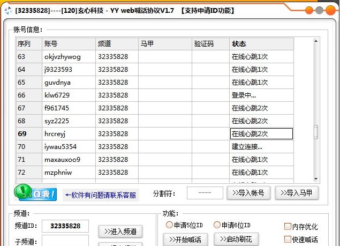Image resolution: width=340 pixels, height=246 pixels.
Task: Select account row iywau5354
Action: (155, 146)
